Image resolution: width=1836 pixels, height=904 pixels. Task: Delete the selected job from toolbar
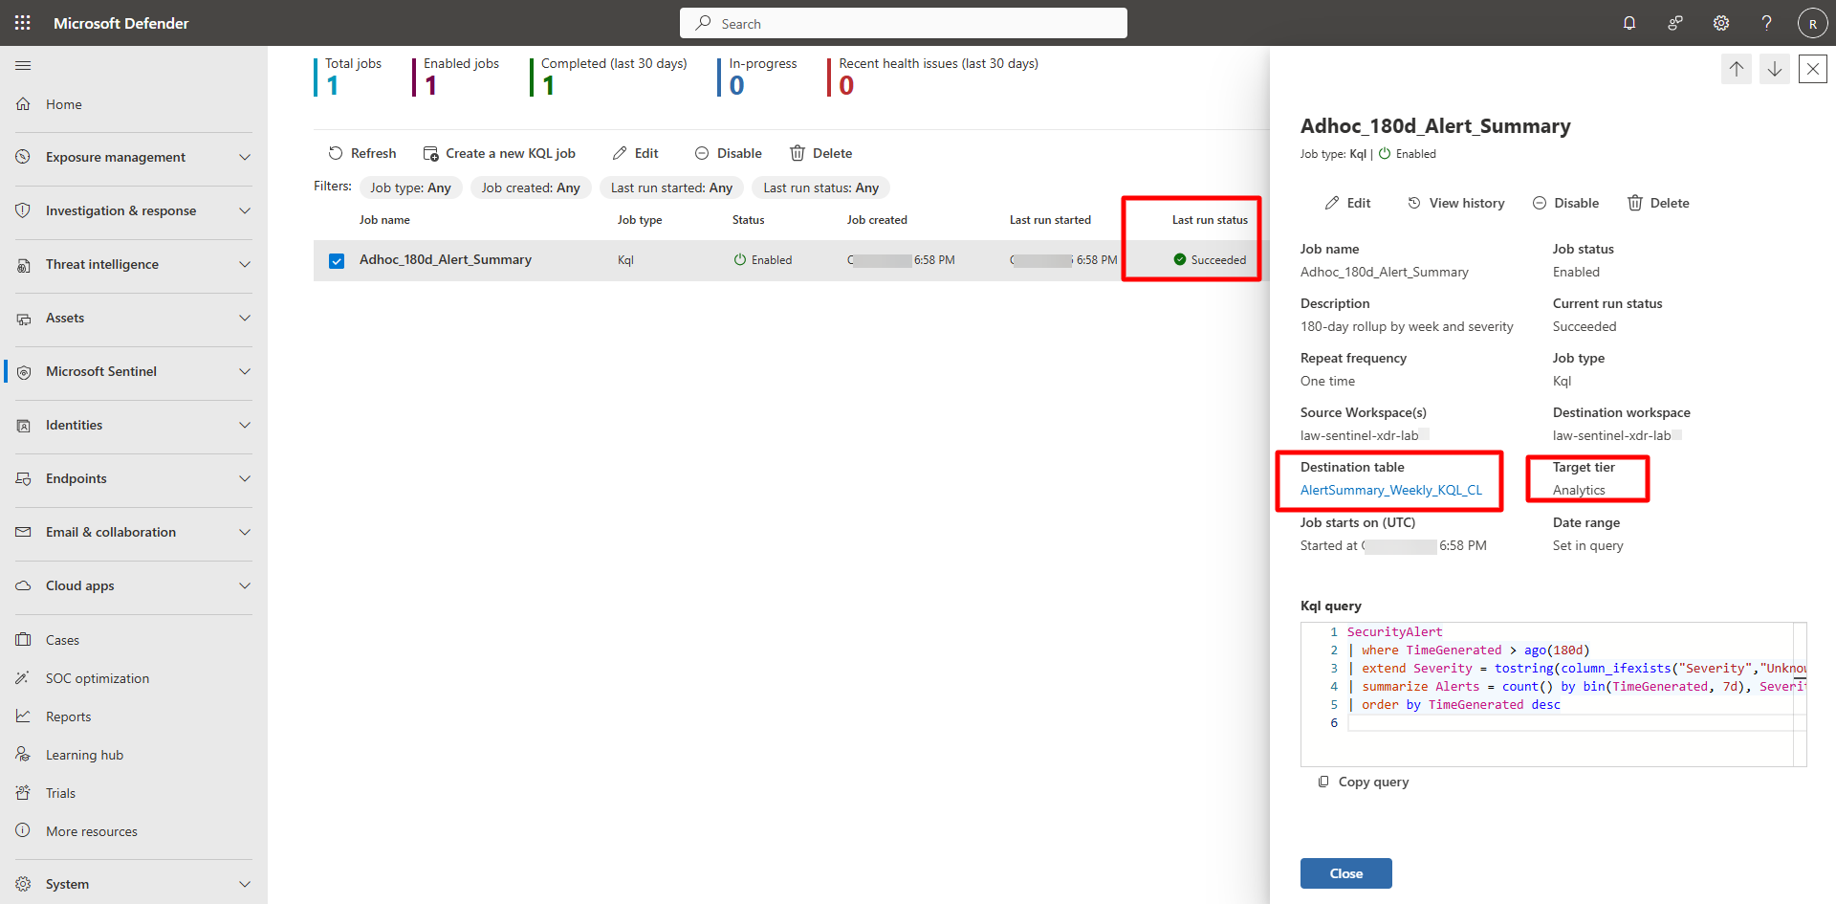pos(820,153)
